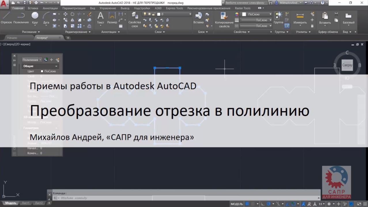The image size is (368, 207).
Task: Click the Группа group icon
Action: 278,18
